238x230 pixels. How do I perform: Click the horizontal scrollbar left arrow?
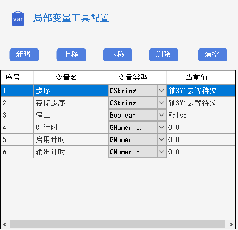(x=5, y=224)
